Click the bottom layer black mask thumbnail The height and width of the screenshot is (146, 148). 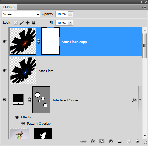[x=43, y=133]
